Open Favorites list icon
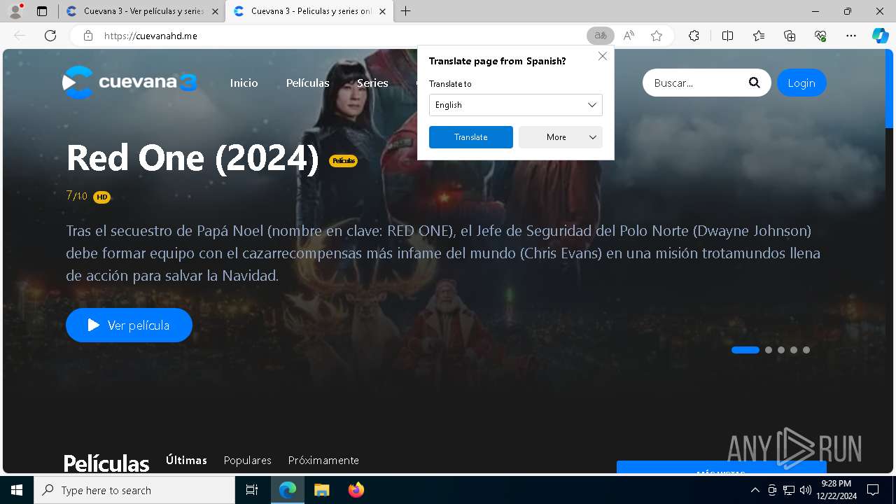896x504 pixels. point(759,36)
